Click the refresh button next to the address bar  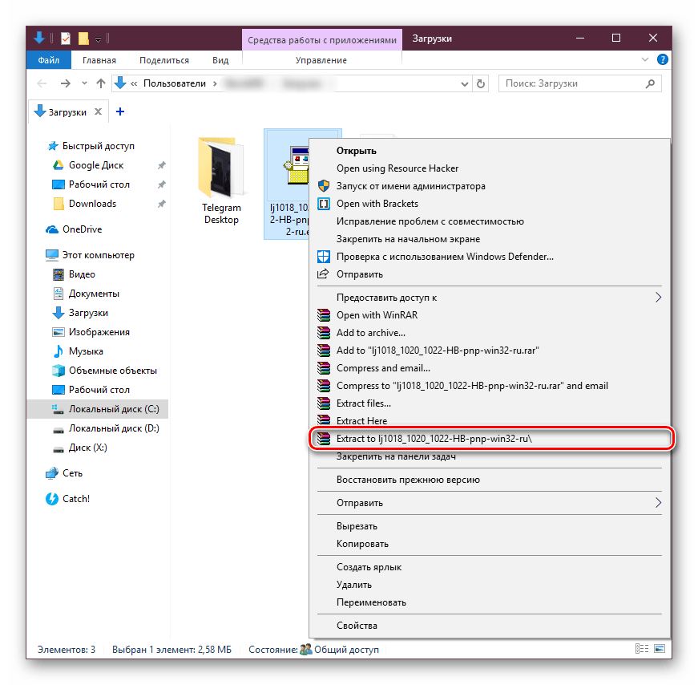(x=481, y=83)
